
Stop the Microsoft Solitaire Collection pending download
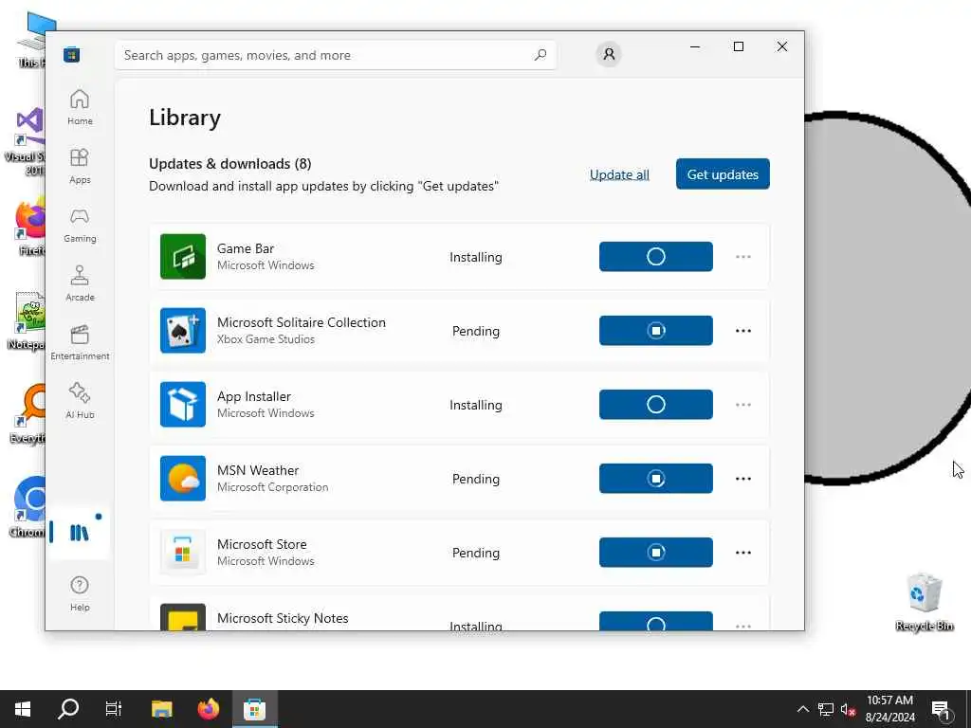pyautogui.click(x=656, y=331)
